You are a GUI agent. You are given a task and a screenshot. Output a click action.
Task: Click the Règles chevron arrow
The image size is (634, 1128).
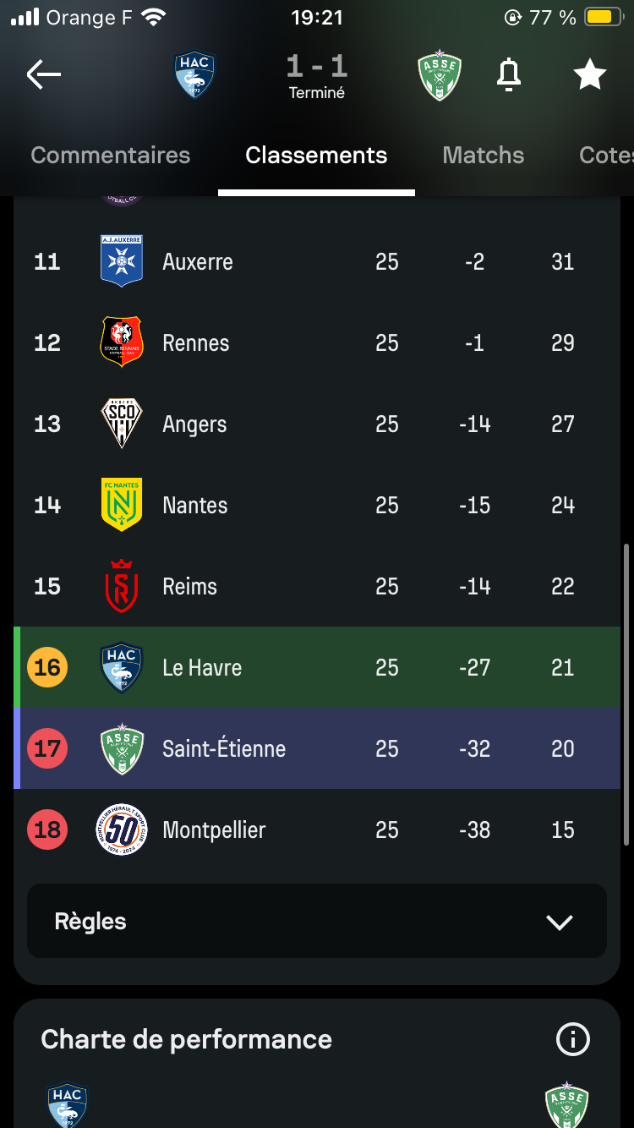[x=560, y=922]
